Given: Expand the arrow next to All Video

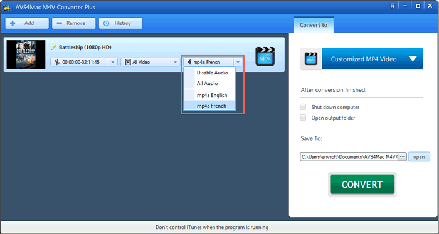Looking at the screenshot, I should pos(176,62).
